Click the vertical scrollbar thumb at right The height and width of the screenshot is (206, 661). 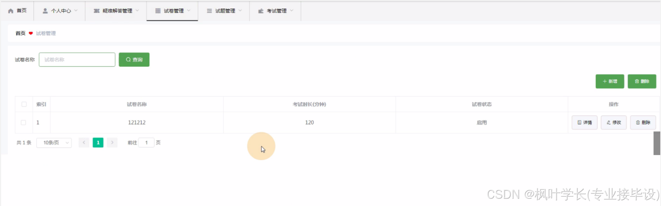coord(657,143)
